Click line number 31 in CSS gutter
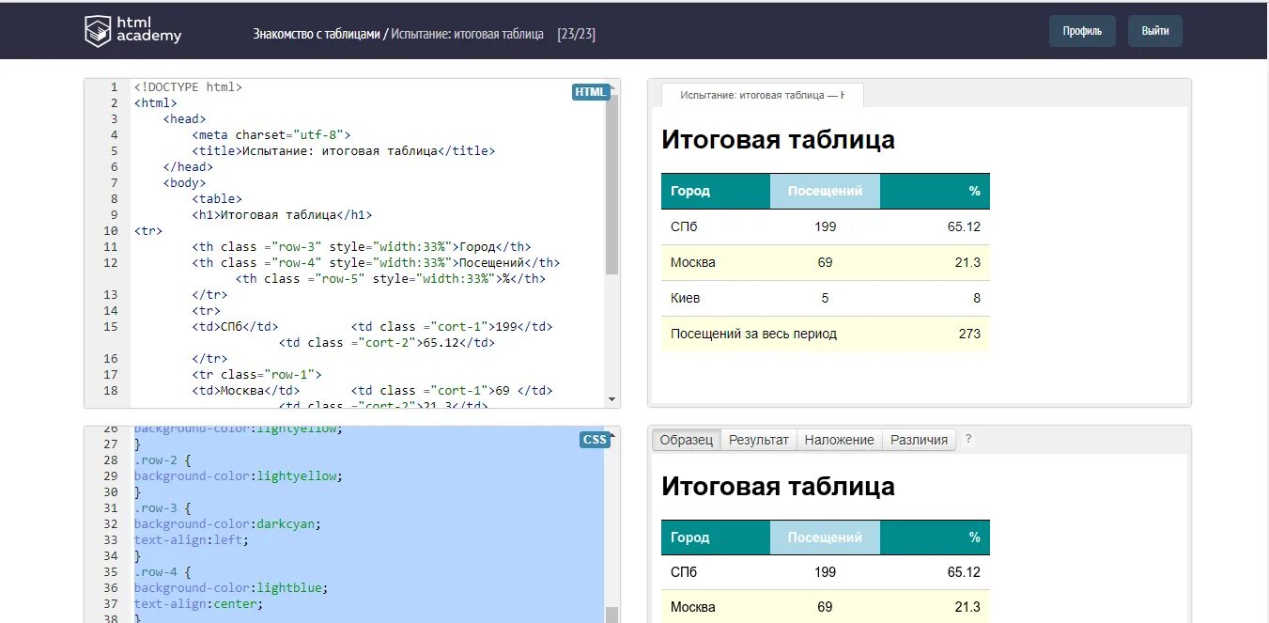This screenshot has height=623, width=1269. [112, 508]
